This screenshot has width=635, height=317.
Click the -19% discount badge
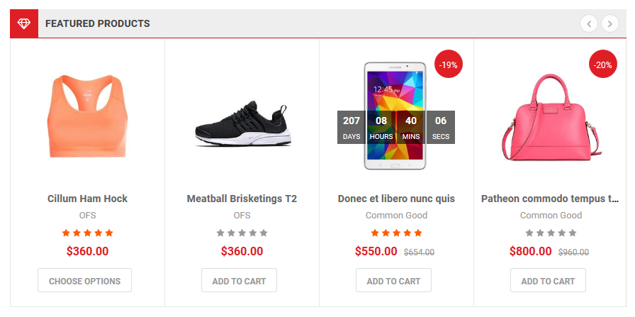pyautogui.click(x=449, y=65)
